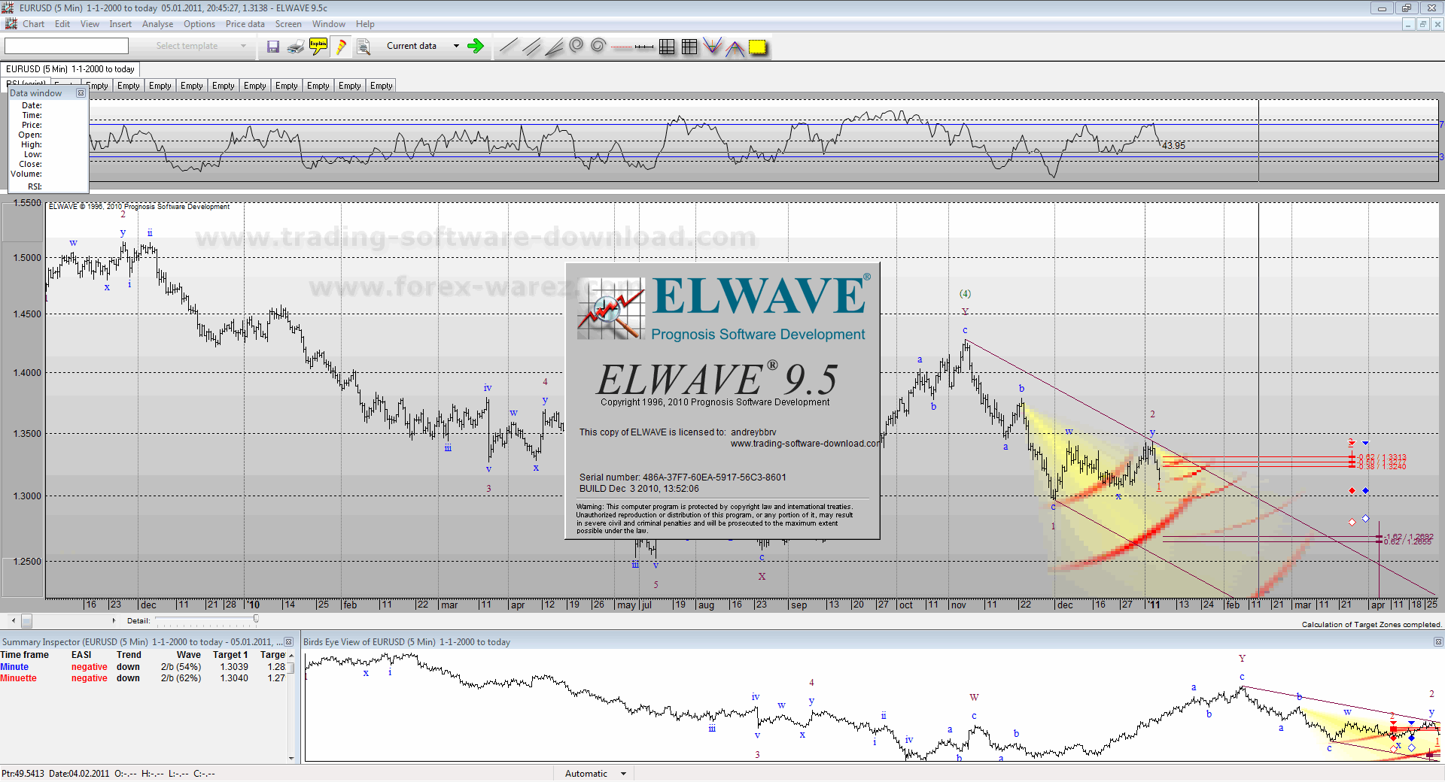Click the Save floppy disk icon
The height and width of the screenshot is (782, 1445).
tap(273, 47)
